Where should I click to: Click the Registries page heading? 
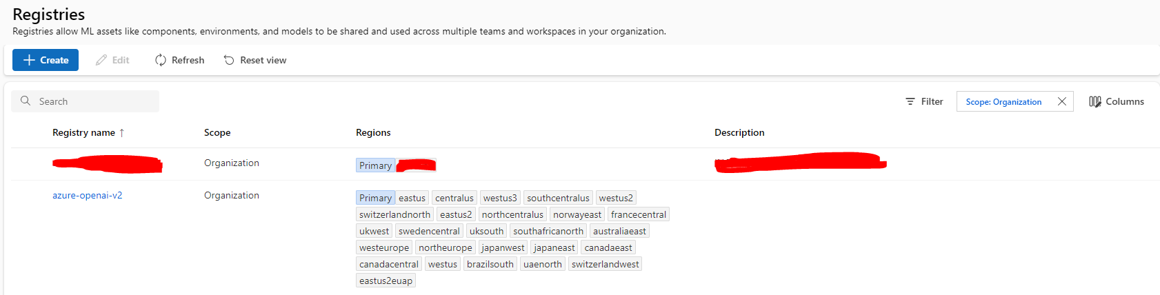(49, 14)
